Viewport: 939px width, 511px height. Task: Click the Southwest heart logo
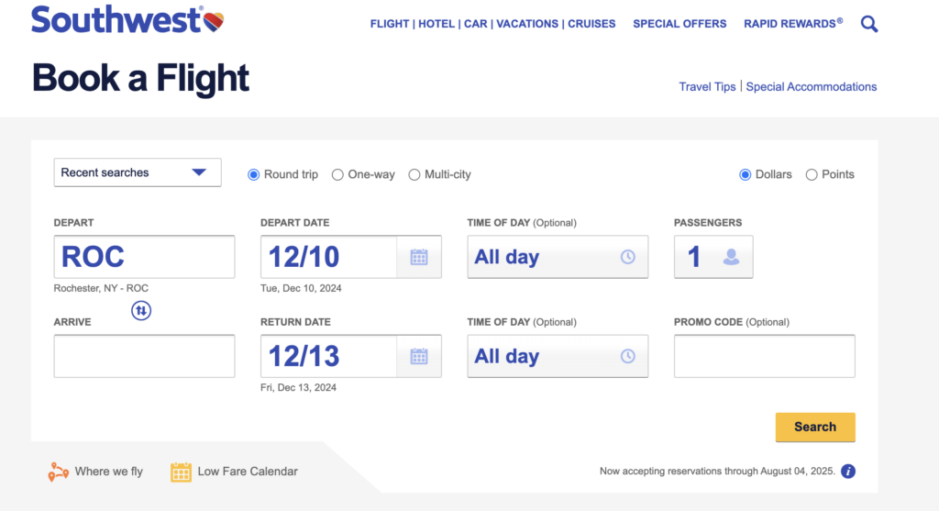point(213,22)
